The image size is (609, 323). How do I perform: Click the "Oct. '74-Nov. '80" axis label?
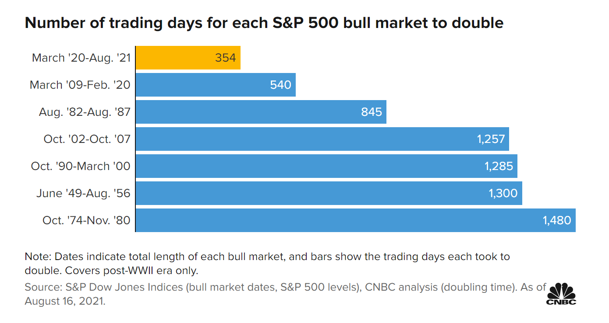click(x=86, y=220)
